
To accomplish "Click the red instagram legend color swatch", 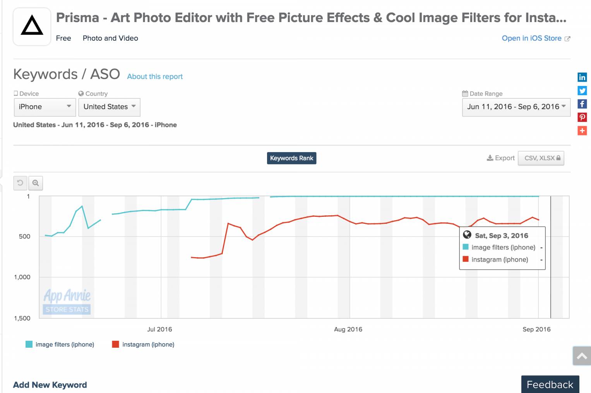I will (115, 344).
